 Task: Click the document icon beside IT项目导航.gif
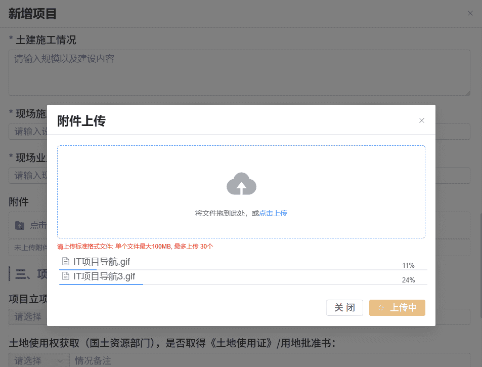tap(66, 261)
